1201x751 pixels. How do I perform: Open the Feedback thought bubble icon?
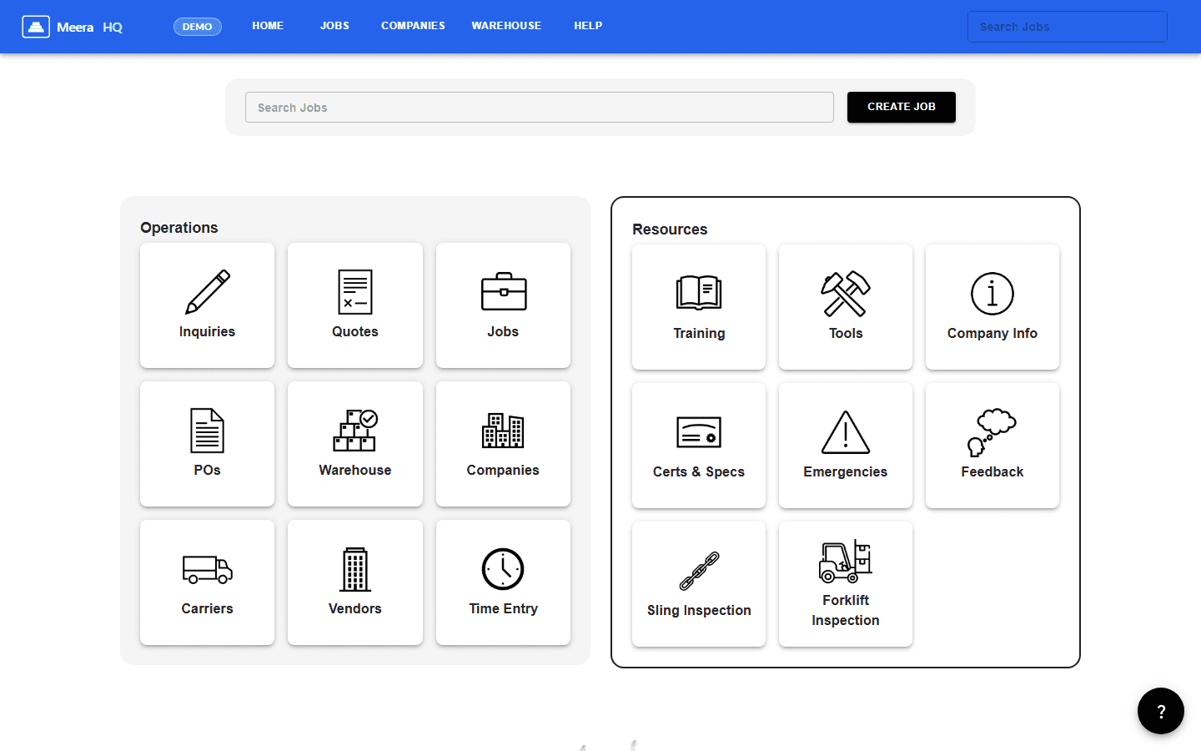(992, 432)
